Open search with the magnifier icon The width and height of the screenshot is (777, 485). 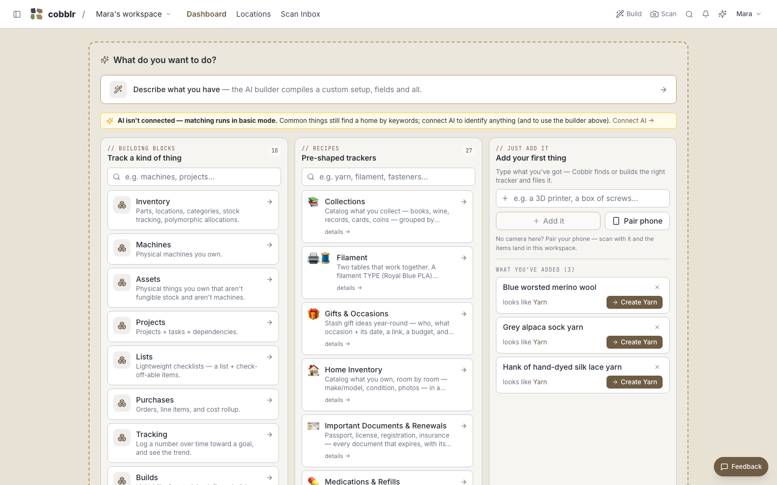coord(689,14)
